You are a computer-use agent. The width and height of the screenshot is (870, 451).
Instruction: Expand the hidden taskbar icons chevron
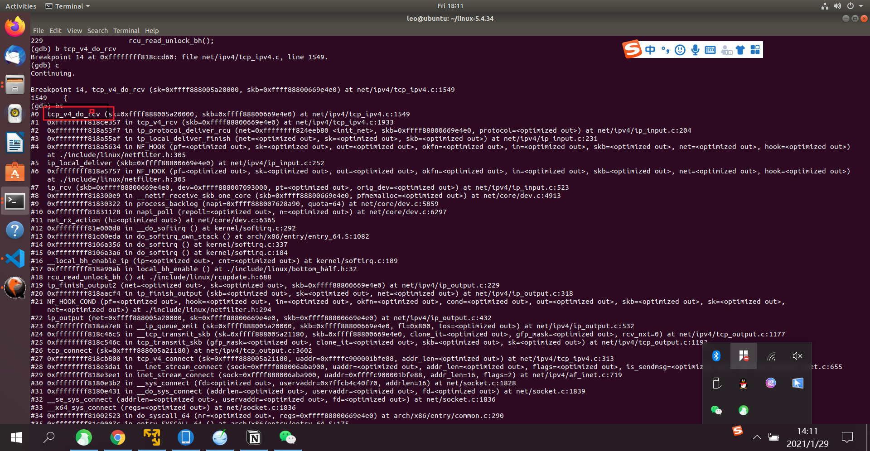click(757, 437)
